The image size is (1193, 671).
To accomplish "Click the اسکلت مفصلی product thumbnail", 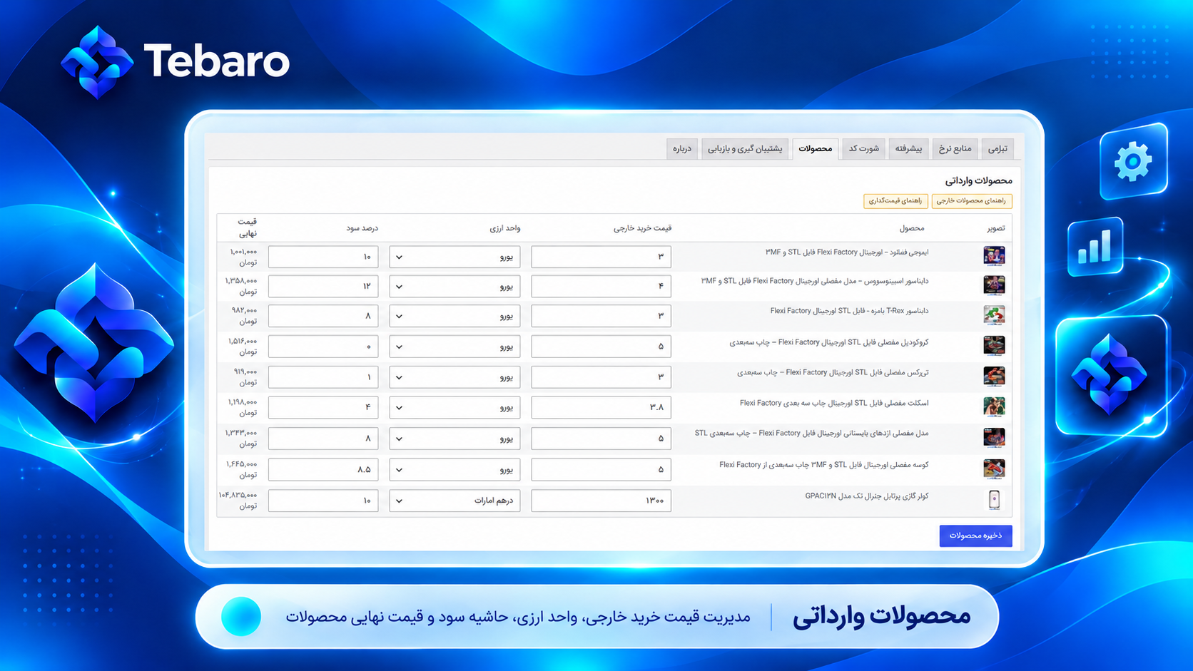I will click(x=994, y=406).
